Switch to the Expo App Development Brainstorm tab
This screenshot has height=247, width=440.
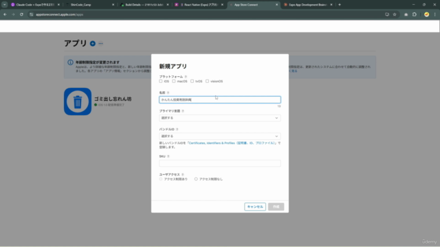308,5
